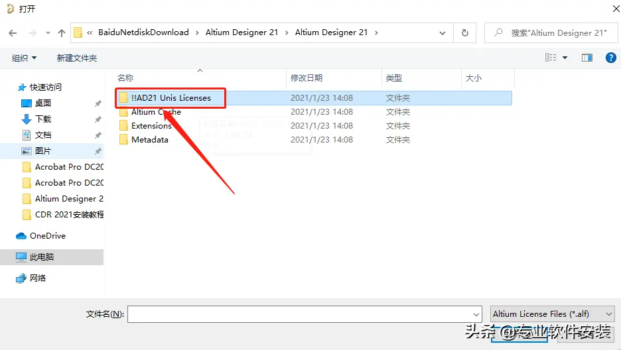Expand the address bar history dropdown
The width and height of the screenshot is (621, 350).
click(443, 33)
